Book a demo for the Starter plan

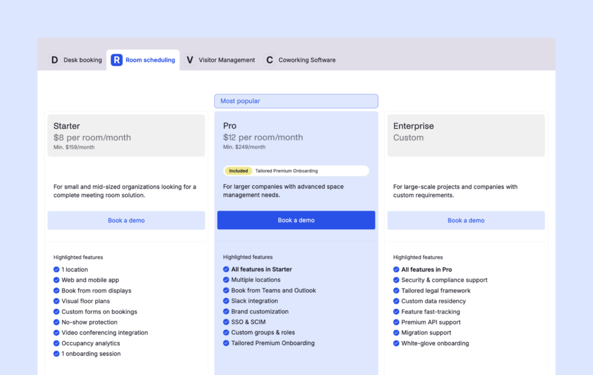point(126,220)
